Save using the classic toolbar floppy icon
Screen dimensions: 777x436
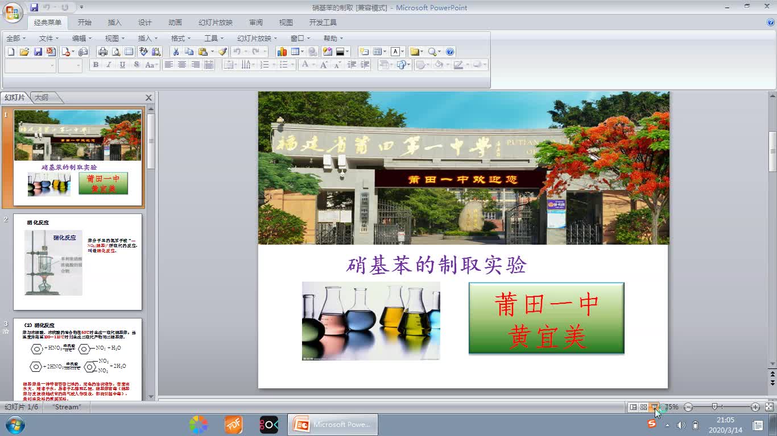click(x=38, y=52)
